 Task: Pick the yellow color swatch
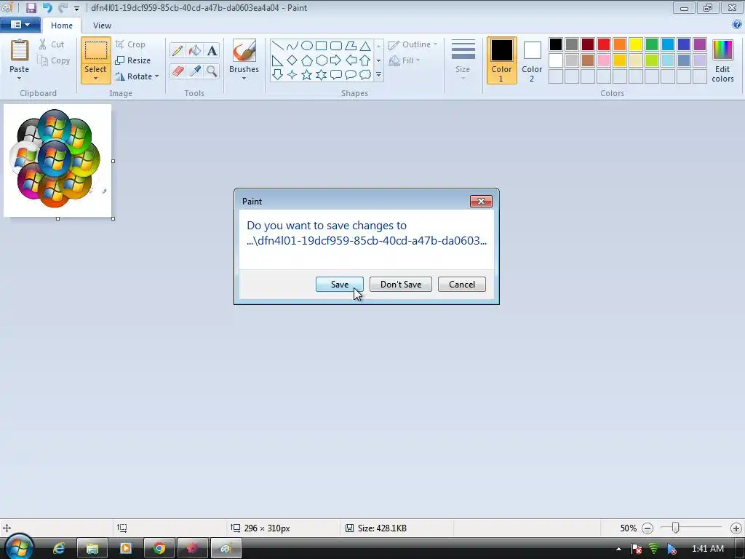[636, 44]
